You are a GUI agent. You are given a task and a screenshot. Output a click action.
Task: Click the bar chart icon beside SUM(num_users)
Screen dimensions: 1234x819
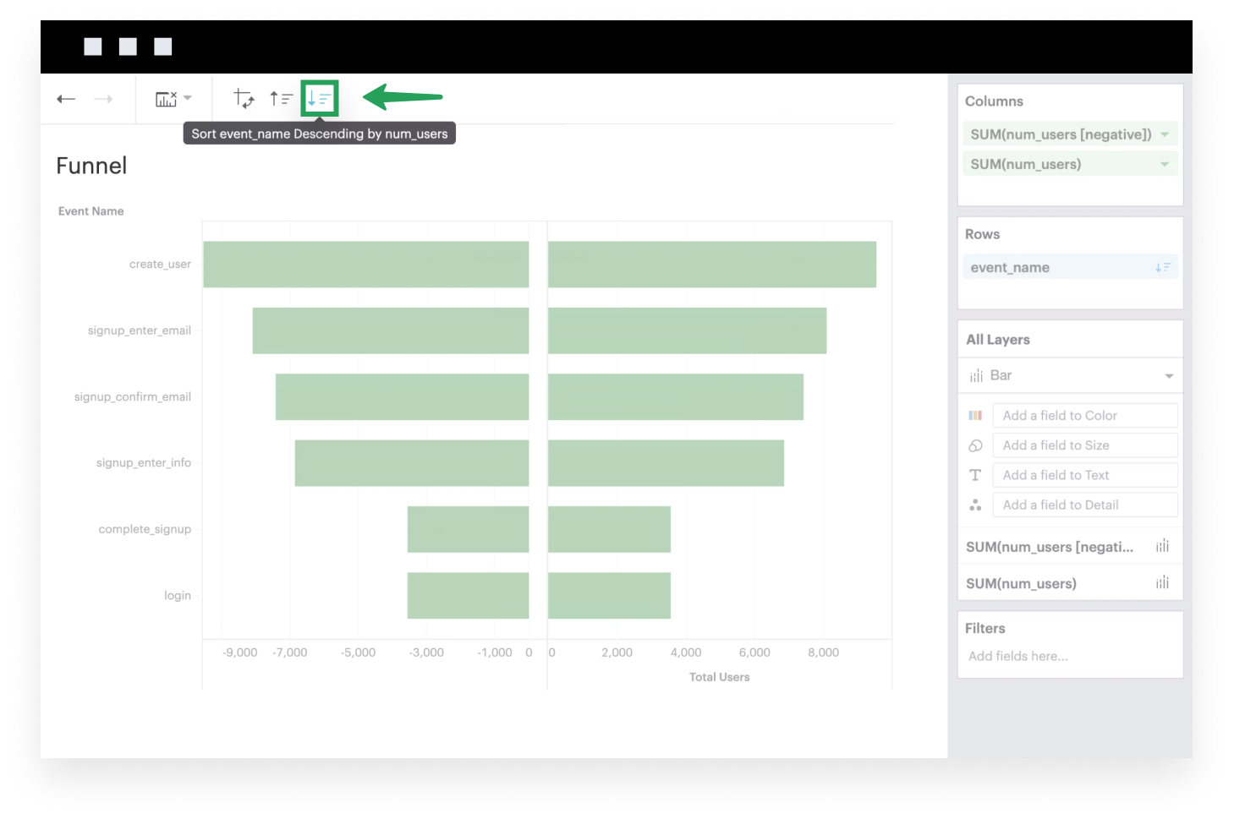[1162, 582]
